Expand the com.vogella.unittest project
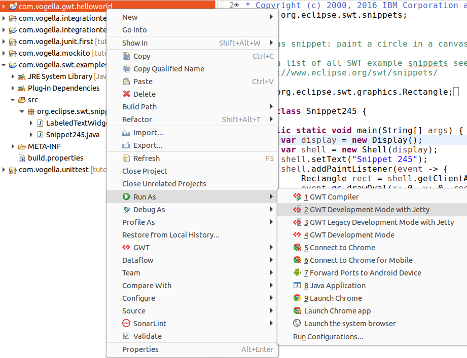 4,170
